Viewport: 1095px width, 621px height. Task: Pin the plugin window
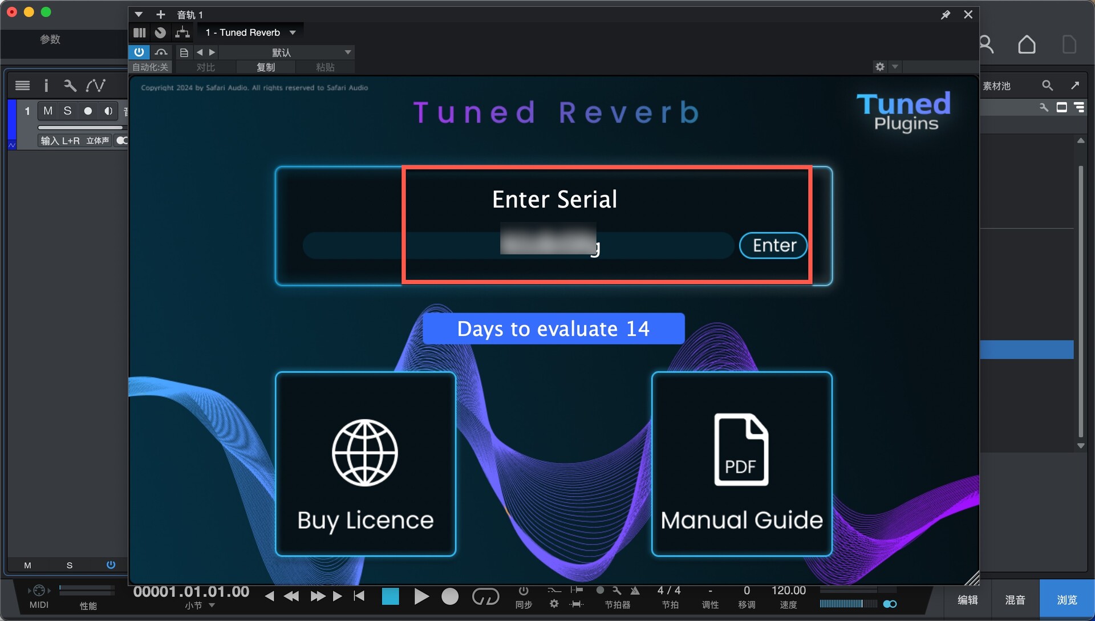click(945, 15)
